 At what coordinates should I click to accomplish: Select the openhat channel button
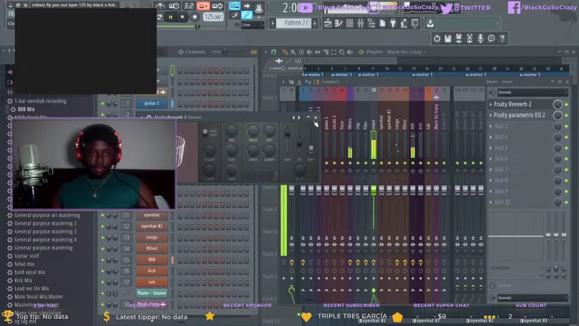(152, 215)
